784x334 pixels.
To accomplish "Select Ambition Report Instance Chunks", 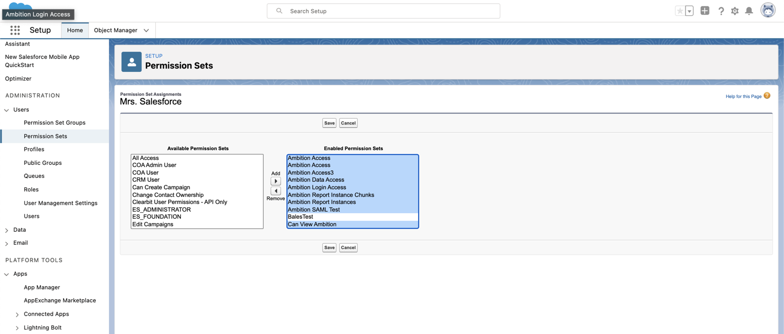I will 352,195.
